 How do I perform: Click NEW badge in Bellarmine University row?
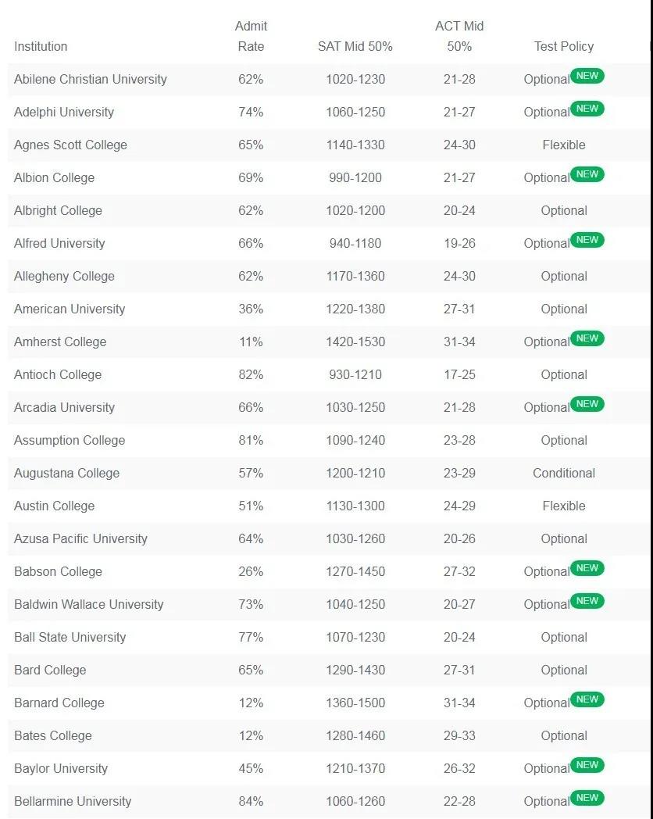coord(587,798)
